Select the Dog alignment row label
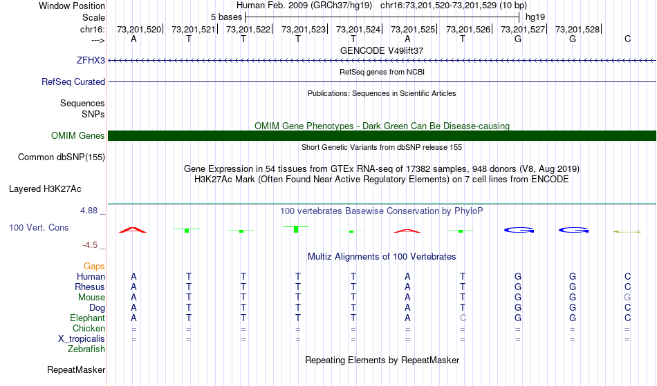This screenshot has height=386, width=657. coord(97,308)
